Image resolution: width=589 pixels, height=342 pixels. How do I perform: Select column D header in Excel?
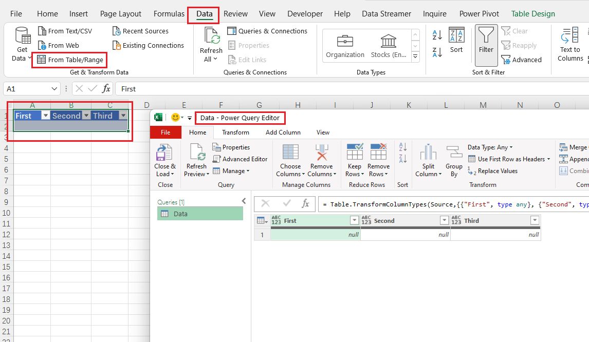click(146, 105)
